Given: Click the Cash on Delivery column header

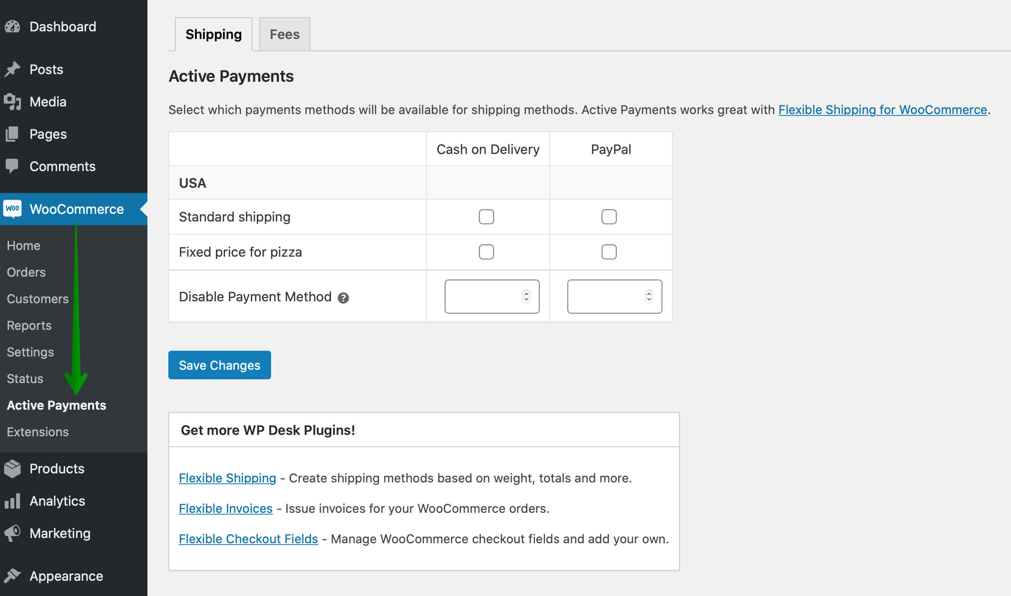Looking at the screenshot, I should coord(488,149).
